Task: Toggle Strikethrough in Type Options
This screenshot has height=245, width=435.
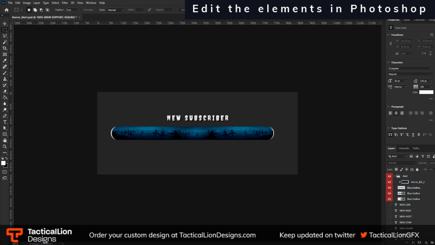Action: pos(418,135)
